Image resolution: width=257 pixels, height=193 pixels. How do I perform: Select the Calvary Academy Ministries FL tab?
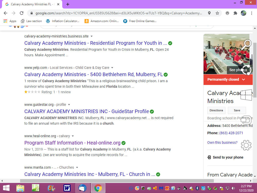[32, 5]
